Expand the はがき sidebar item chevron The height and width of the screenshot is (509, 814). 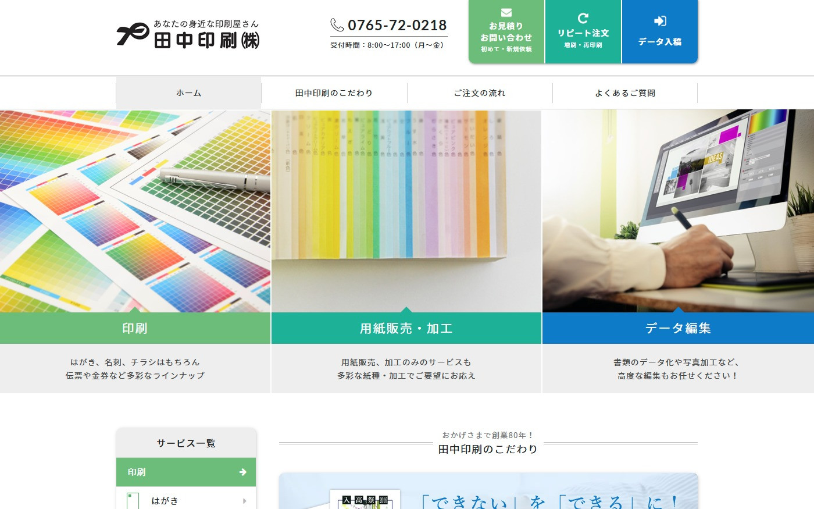click(244, 501)
